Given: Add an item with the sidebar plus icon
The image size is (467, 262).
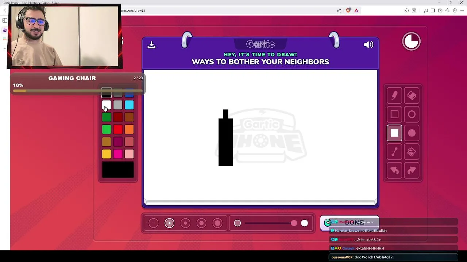Looking at the screenshot, I should tap(5, 49).
